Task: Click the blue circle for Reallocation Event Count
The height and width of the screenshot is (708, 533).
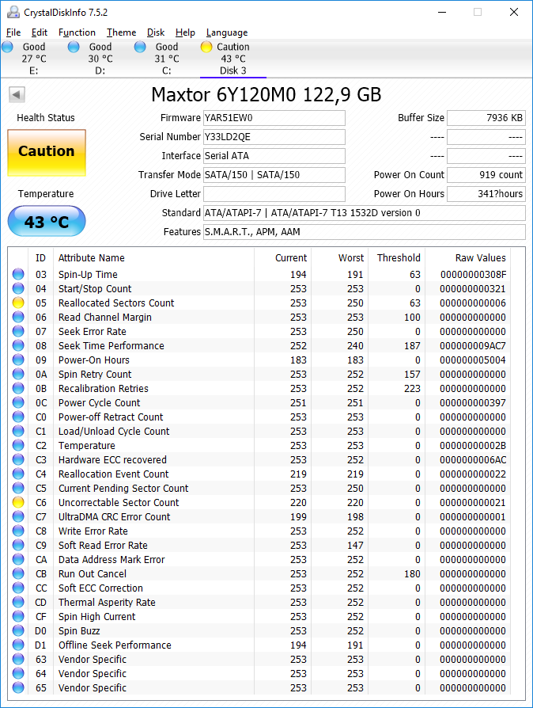Action: point(18,474)
